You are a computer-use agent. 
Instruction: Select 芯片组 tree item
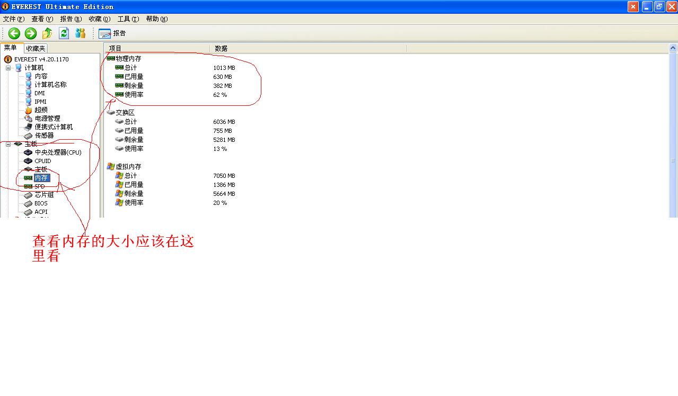click(45, 195)
